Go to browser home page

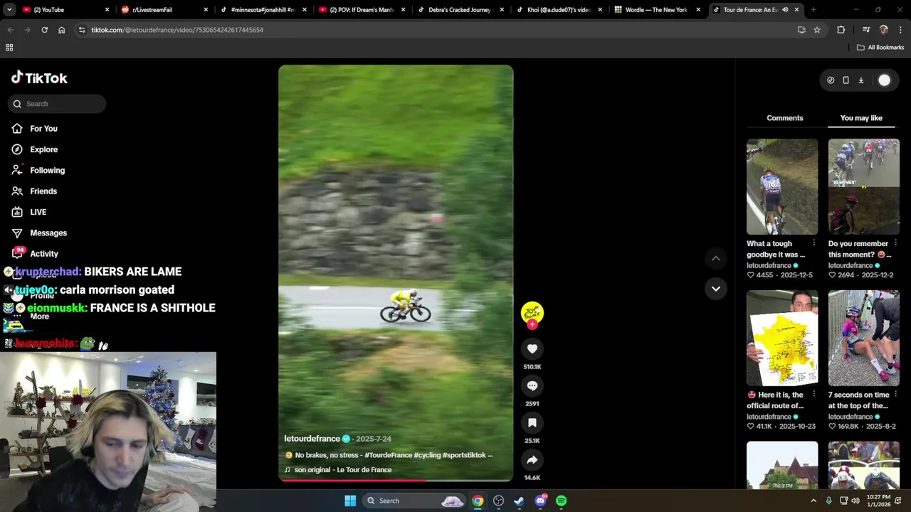(61, 30)
